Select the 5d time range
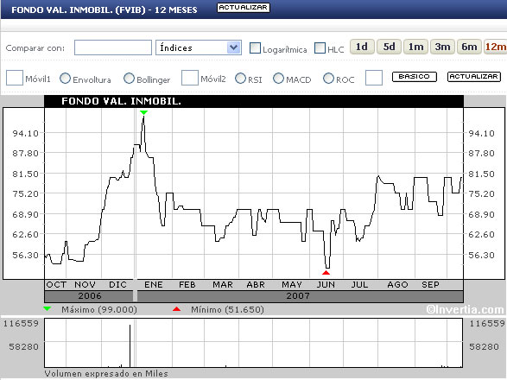The image size is (507, 380). click(389, 47)
